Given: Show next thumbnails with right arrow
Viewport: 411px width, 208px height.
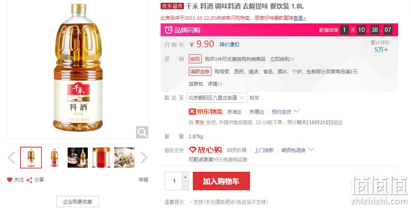Looking at the screenshot, I should coord(144,158).
